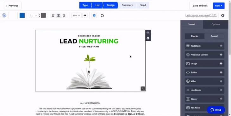Click the Predictive Content block item
Image resolution: width=231 pixels, height=116 pixels.
204,55
